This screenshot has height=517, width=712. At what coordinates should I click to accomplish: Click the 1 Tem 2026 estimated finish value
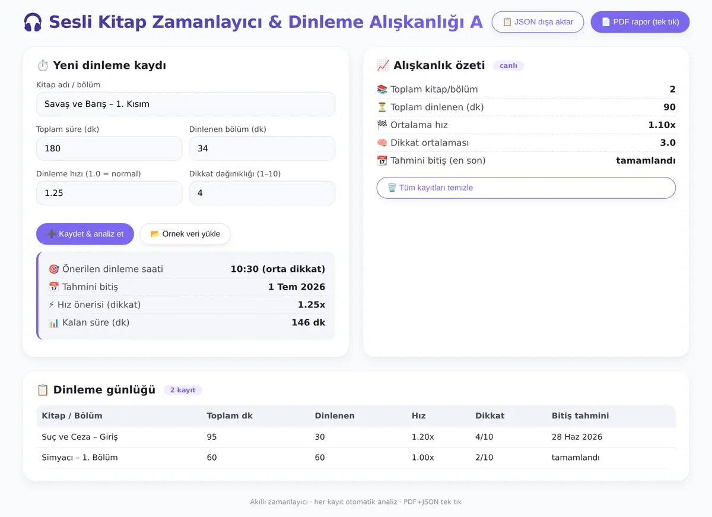tap(297, 287)
